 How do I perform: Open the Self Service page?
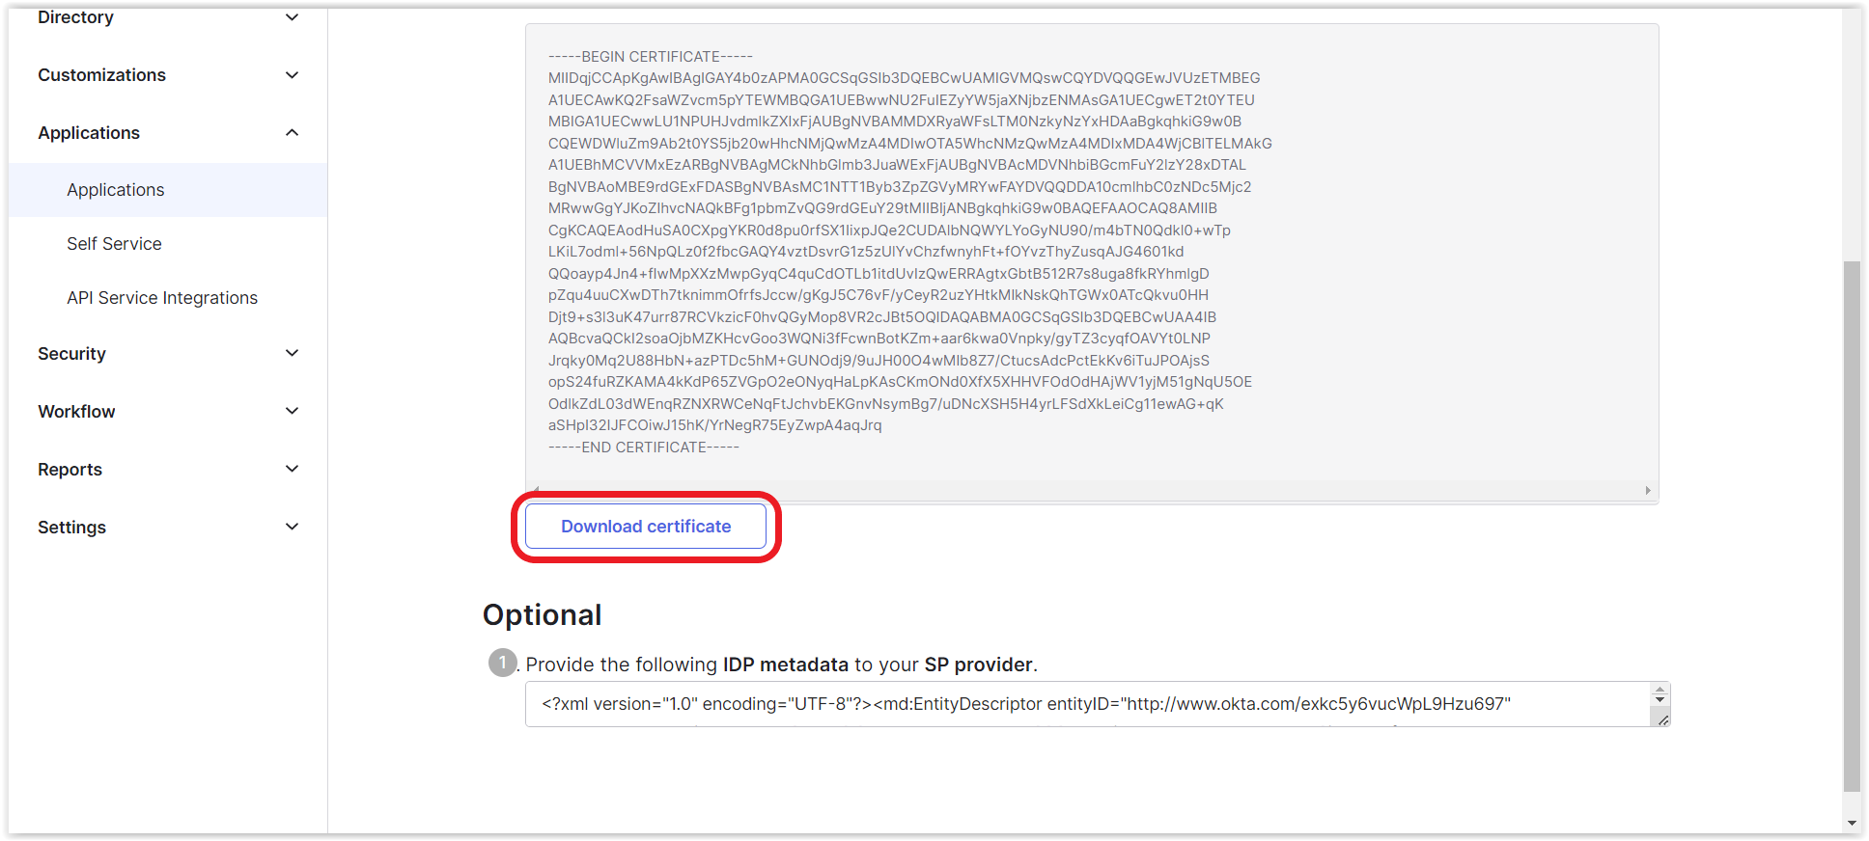(114, 244)
